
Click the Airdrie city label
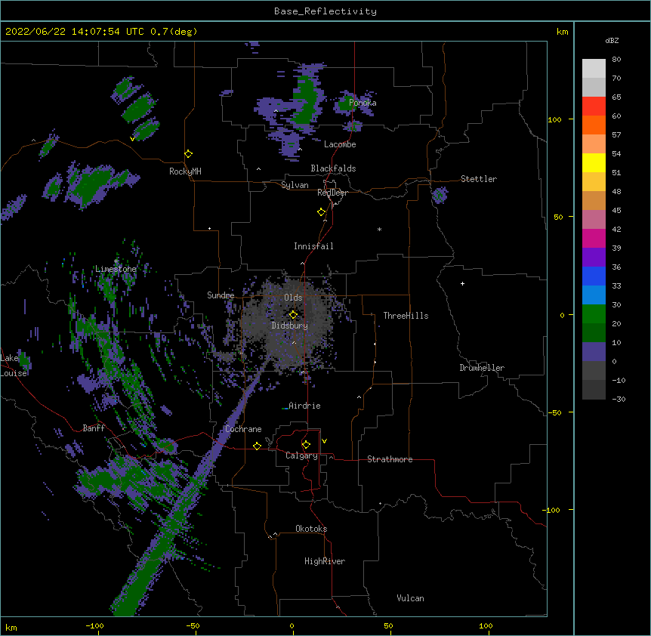(x=304, y=406)
